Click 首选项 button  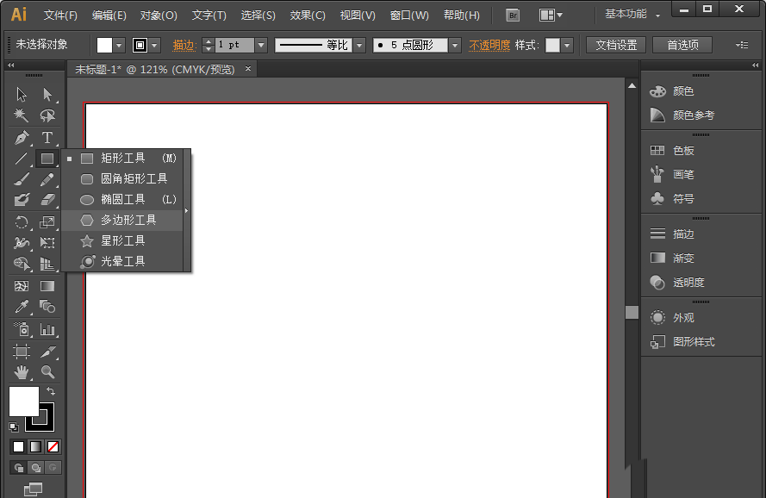click(x=682, y=45)
